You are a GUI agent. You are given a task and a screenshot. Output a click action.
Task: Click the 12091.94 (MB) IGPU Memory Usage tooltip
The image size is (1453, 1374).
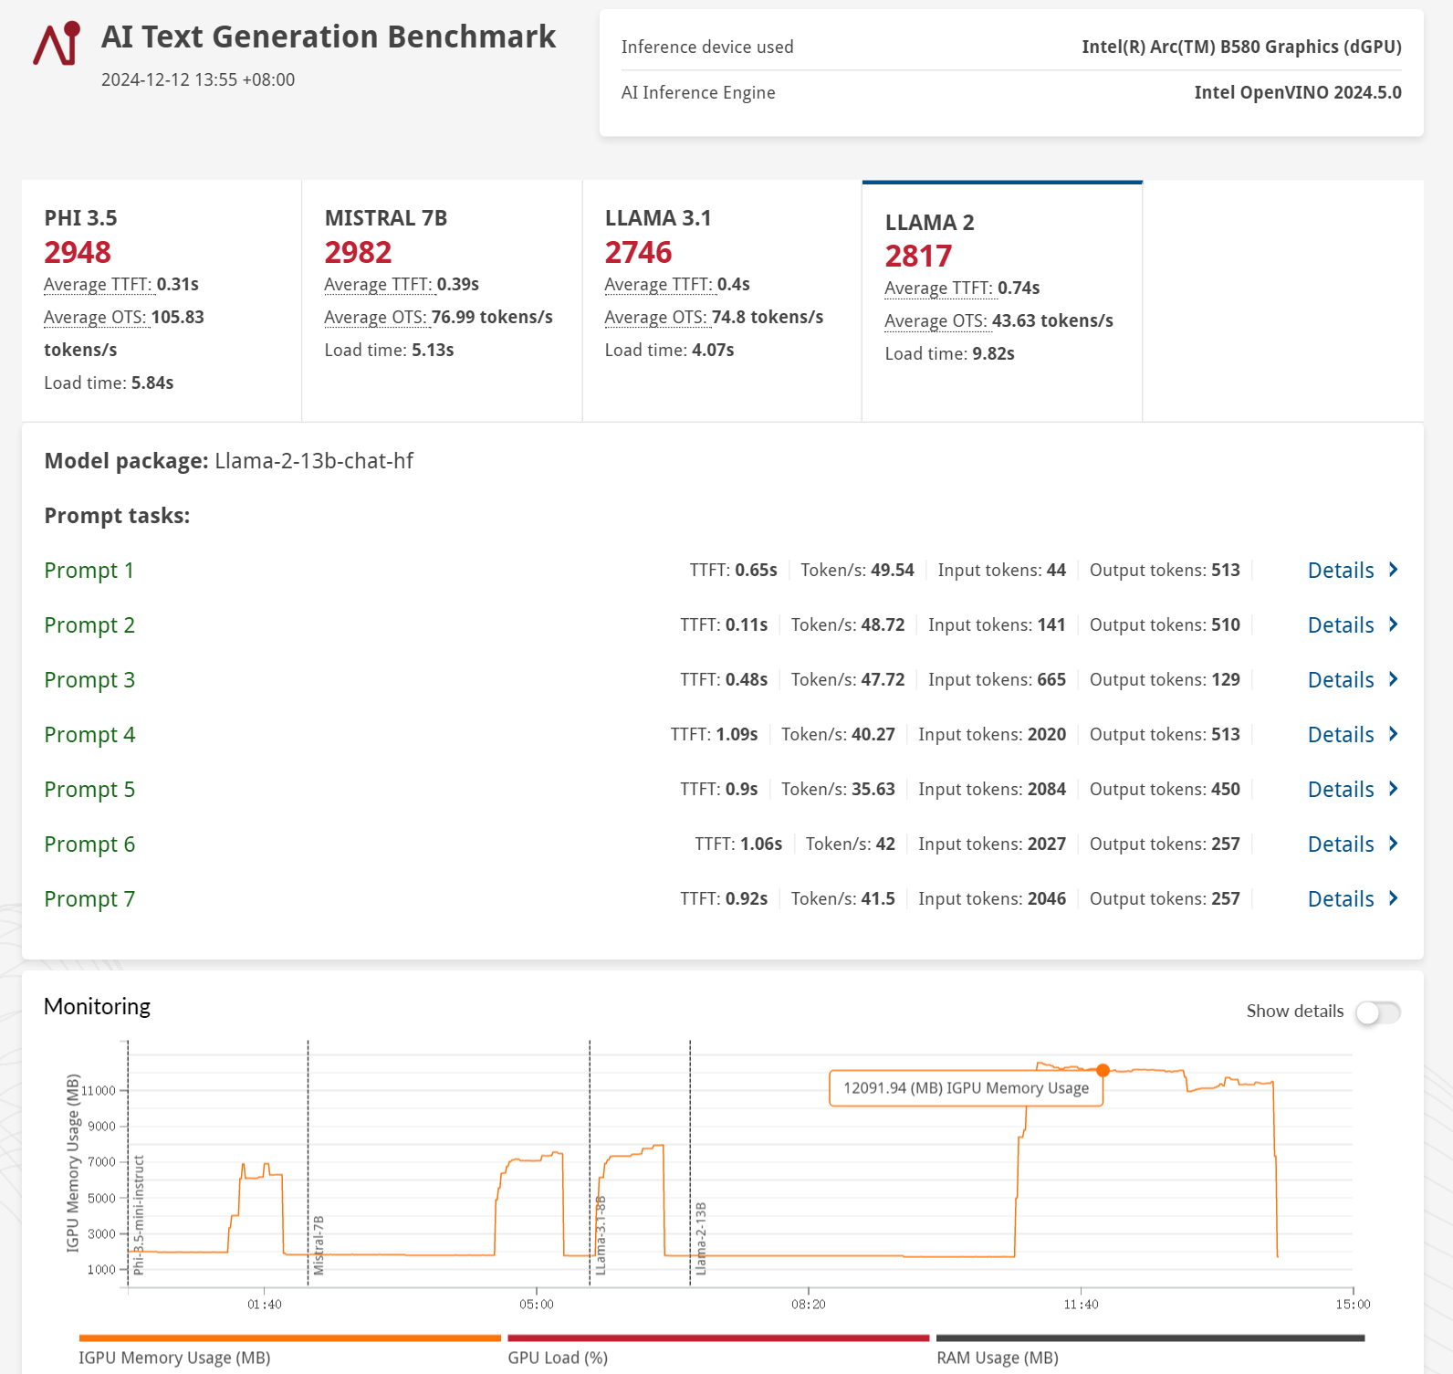[966, 1088]
